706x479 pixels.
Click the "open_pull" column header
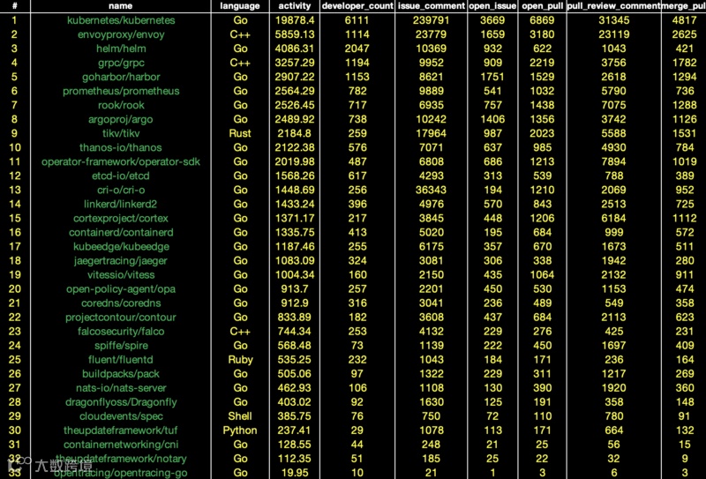(x=542, y=6)
